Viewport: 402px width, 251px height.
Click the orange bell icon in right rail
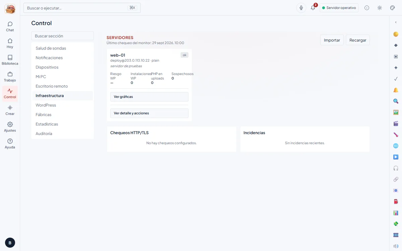(x=396, y=90)
